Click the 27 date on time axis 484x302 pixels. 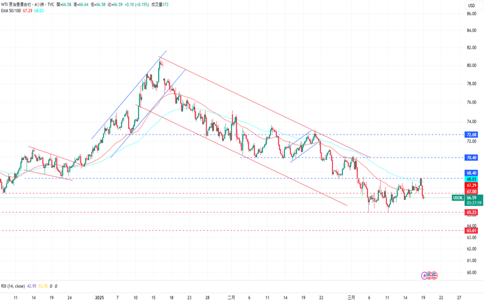pyautogui.click(x=459, y=298)
